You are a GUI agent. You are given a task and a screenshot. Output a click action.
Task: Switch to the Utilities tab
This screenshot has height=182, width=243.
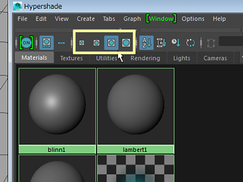107,58
